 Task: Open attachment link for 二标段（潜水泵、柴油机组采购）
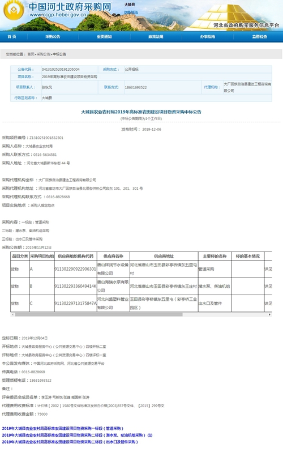[x=77, y=435]
